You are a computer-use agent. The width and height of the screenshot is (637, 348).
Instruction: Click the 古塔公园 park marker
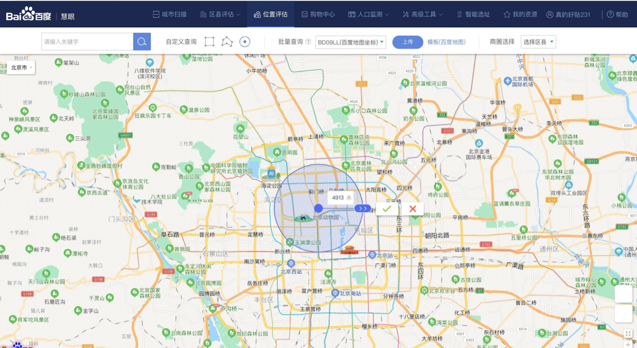[456, 279]
